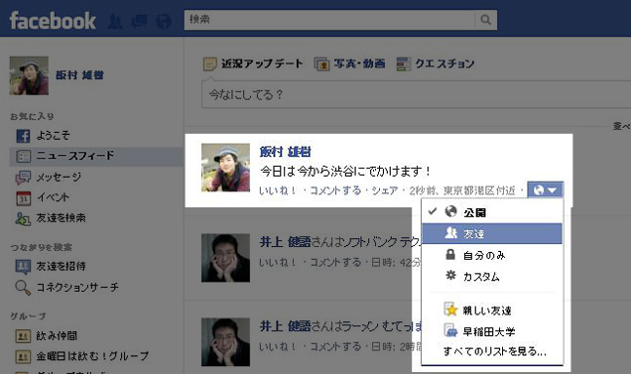Click the クエスチョン poll icon
This screenshot has height=374, width=631.
click(404, 64)
